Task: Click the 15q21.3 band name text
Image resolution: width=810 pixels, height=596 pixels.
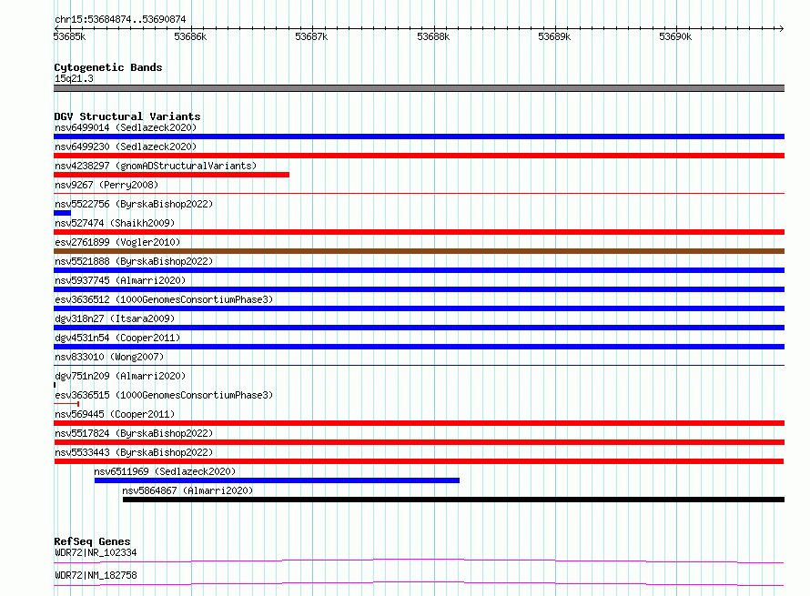Action: click(74, 78)
